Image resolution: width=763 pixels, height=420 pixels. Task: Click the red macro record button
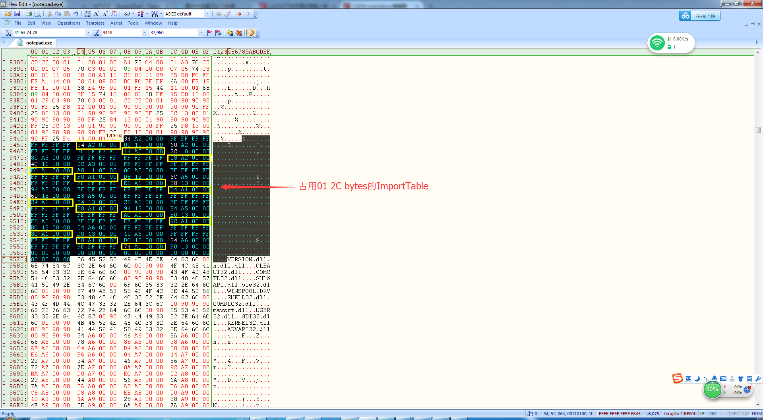click(240, 14)
